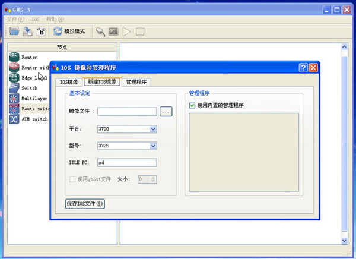Click the 模拟模式 emulation mode toolbar button
The image size is (356, 259).
69,31
